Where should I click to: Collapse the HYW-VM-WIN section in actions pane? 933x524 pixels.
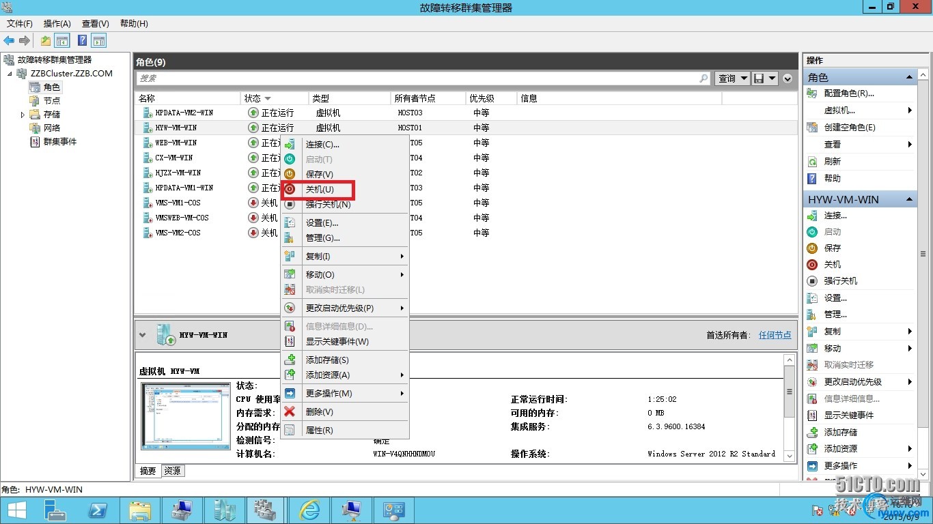click(x=909, y=199)
